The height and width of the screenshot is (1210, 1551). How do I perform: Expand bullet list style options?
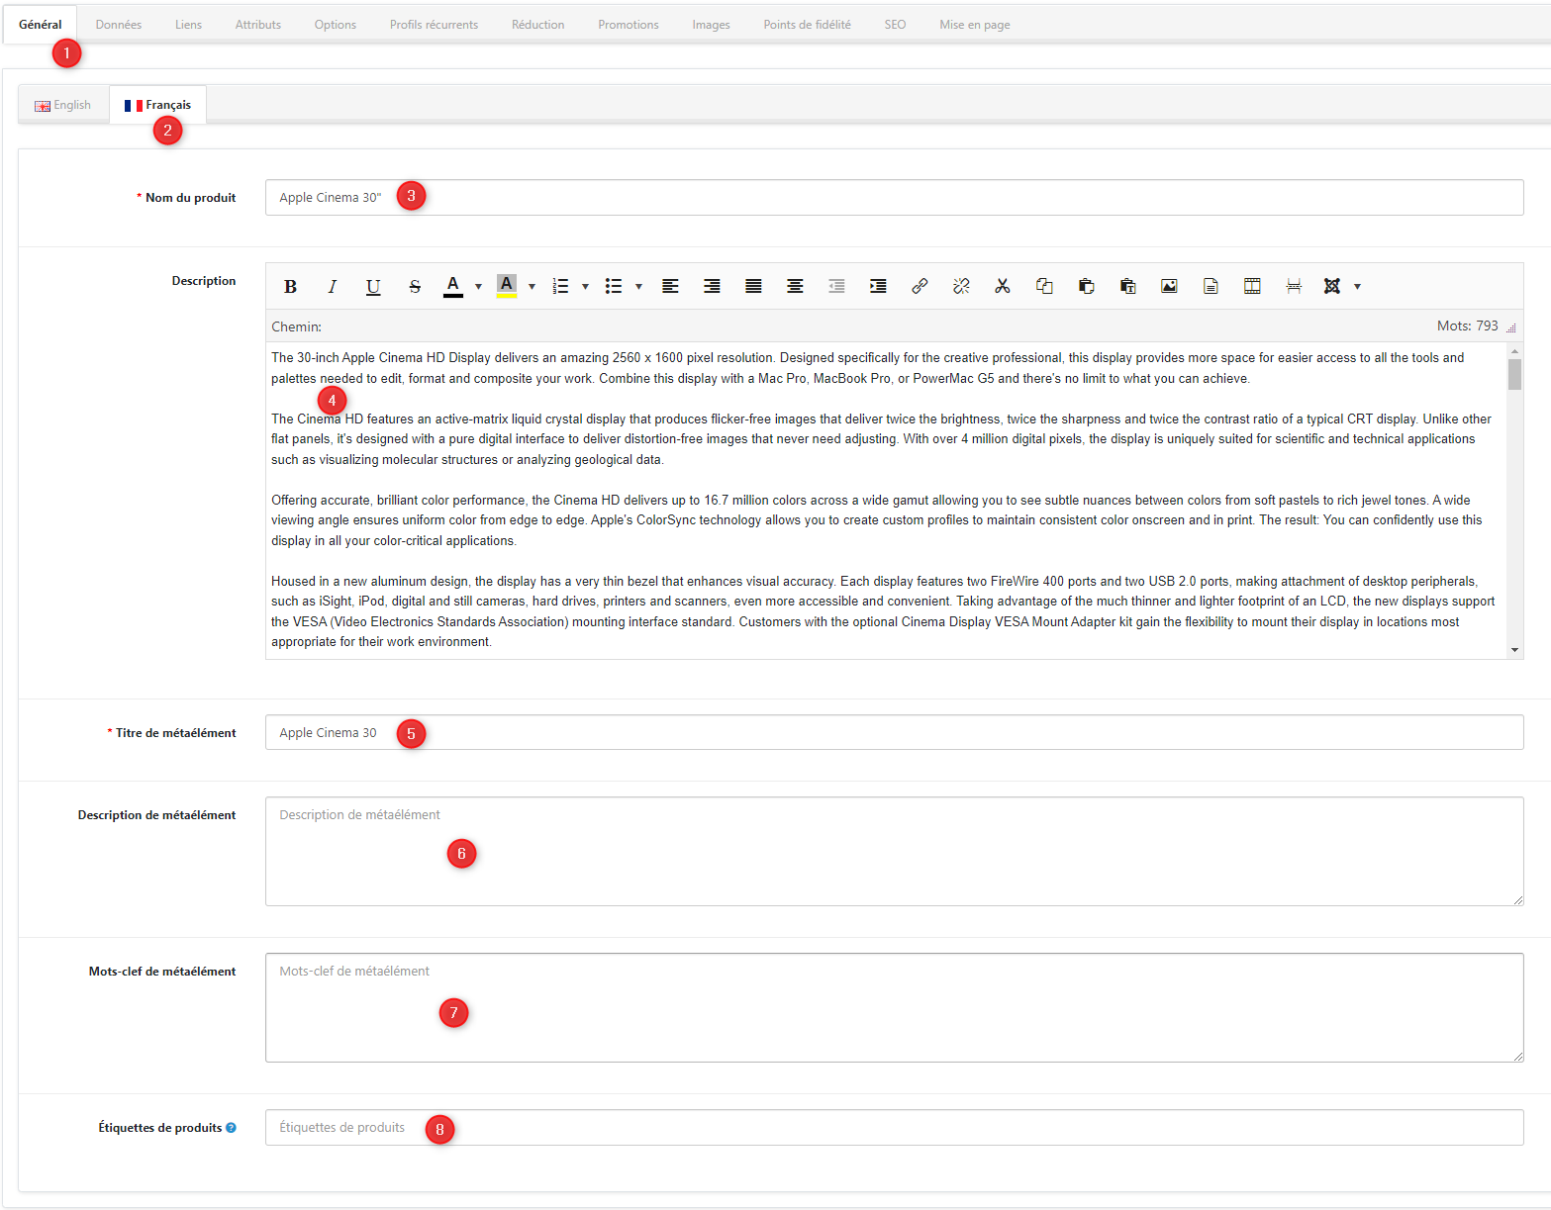coord(638,287)
